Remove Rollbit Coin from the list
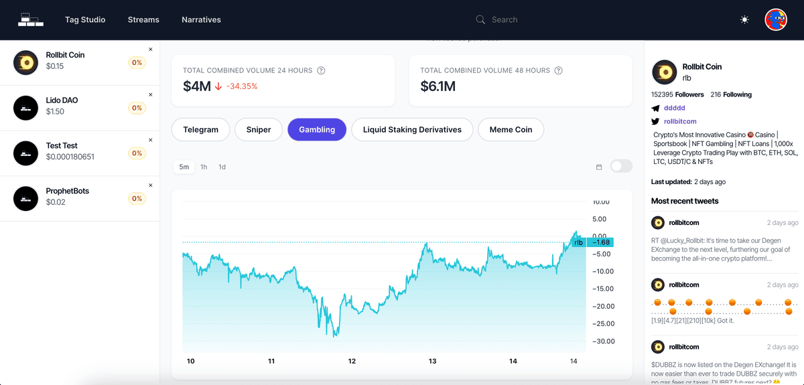This screenshot has height=385, width=804. click(x=150, y=50)
